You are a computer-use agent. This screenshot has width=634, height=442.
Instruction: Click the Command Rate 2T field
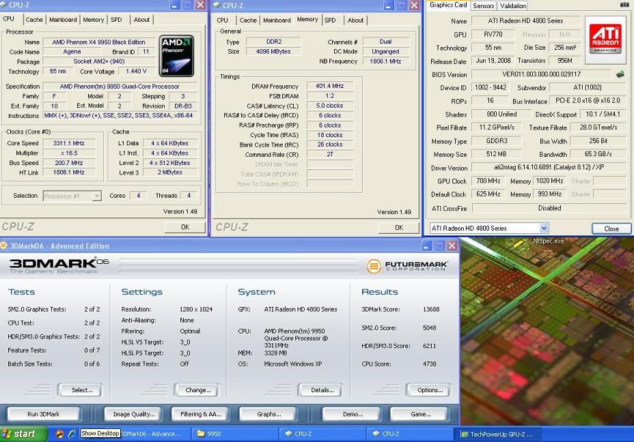329,155
